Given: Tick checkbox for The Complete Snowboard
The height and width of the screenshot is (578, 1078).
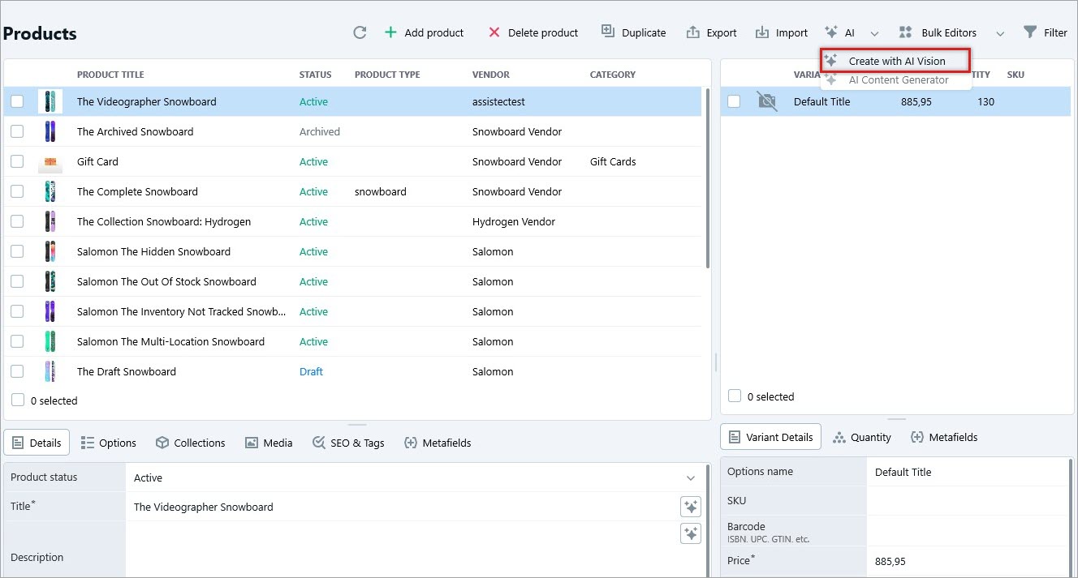Looking at the screenshot, I should [17, 191].
